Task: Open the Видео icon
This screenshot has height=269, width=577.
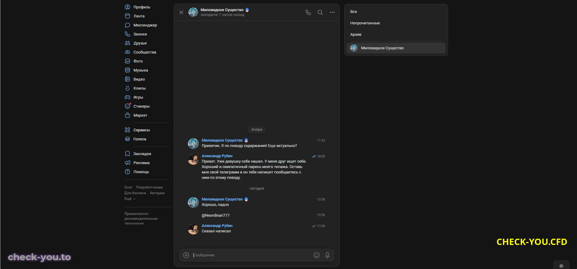Action: (127, 79)
